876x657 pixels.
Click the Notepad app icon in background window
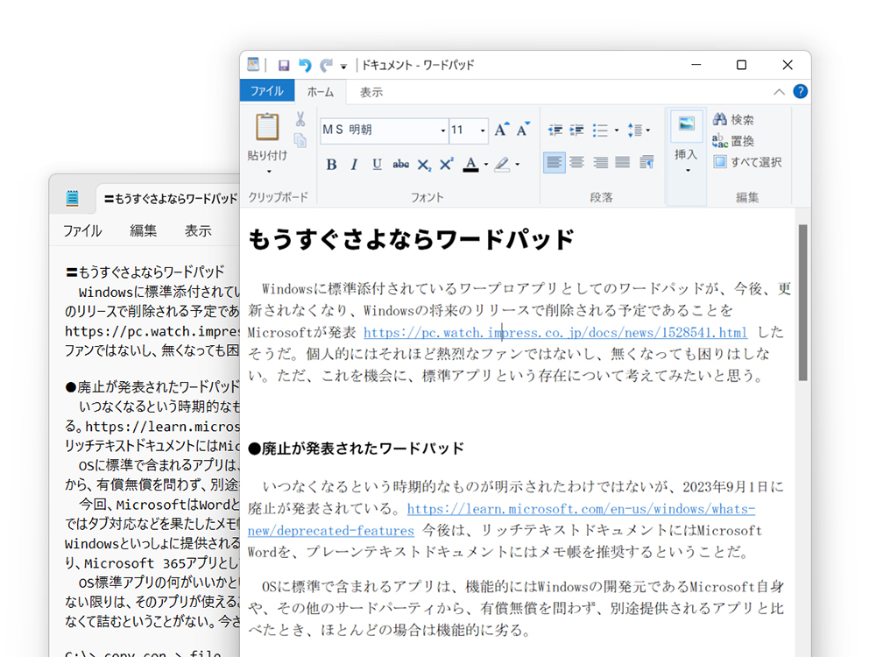pyautogui.click(x=73, y=198)
